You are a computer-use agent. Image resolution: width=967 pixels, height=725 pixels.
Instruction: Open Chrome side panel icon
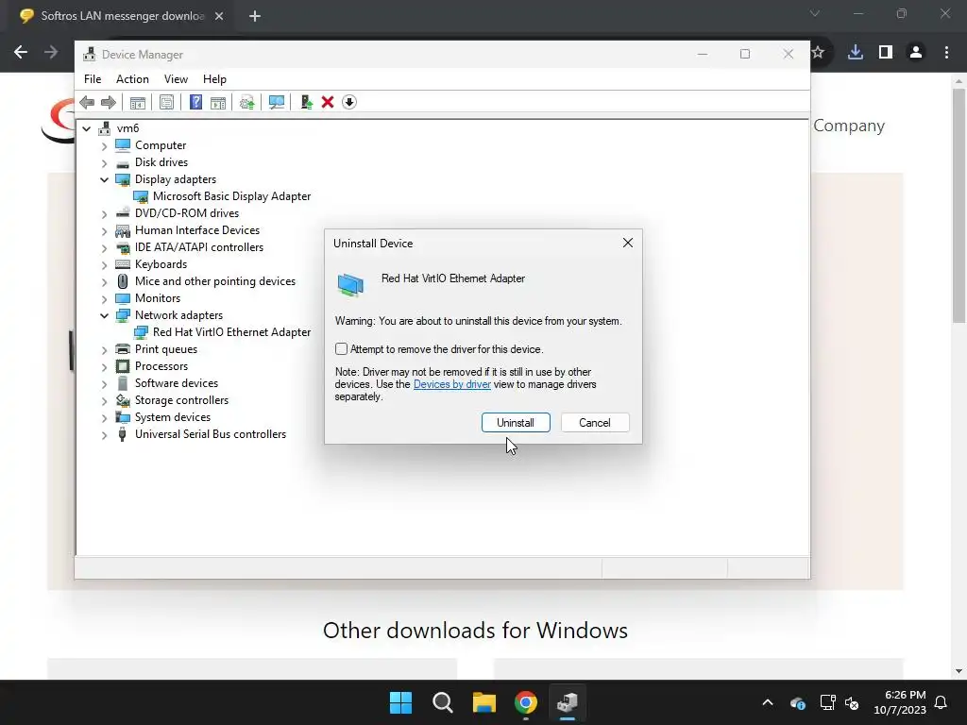pos(886,53)
